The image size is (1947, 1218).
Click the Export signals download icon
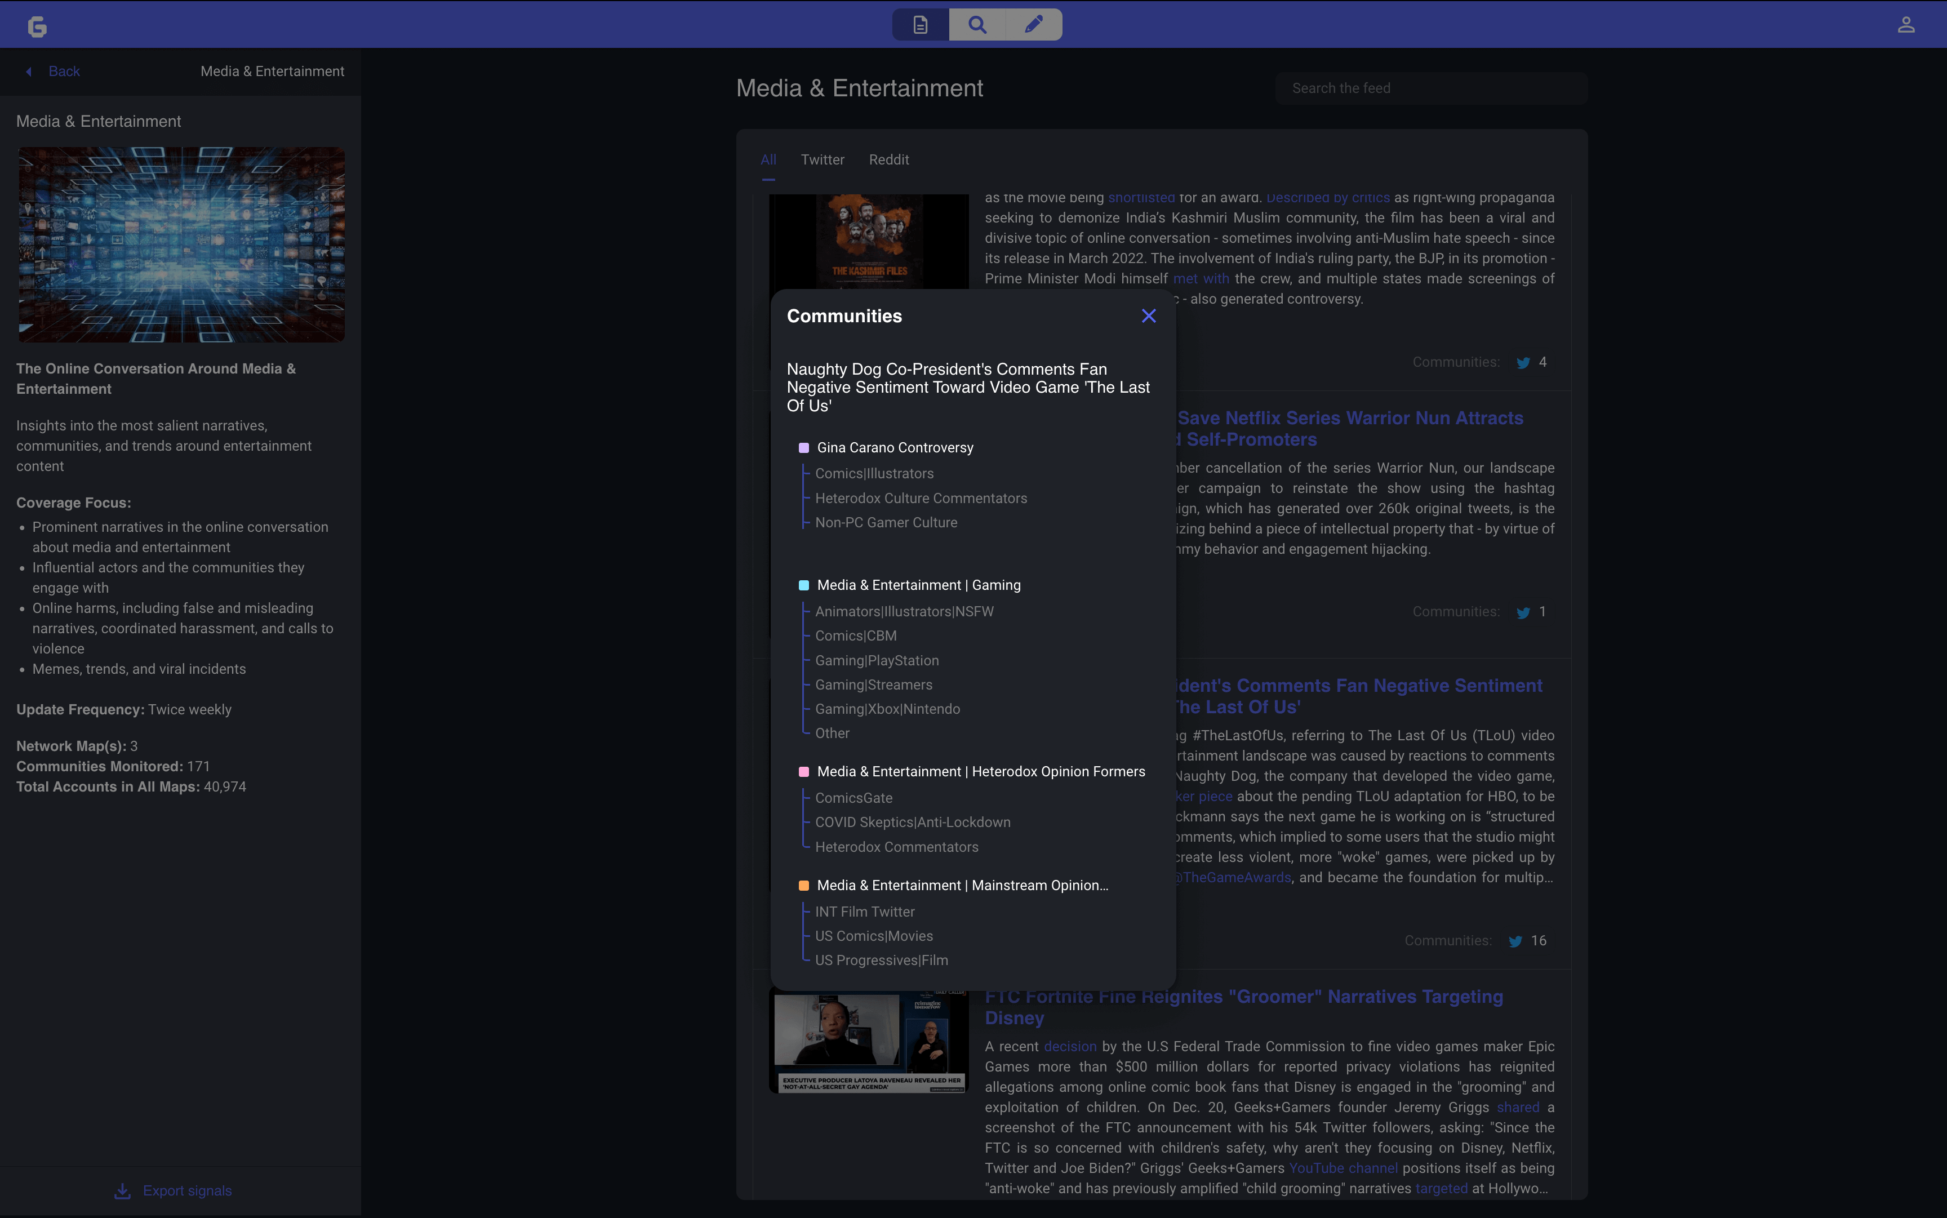click(122, 1190)
